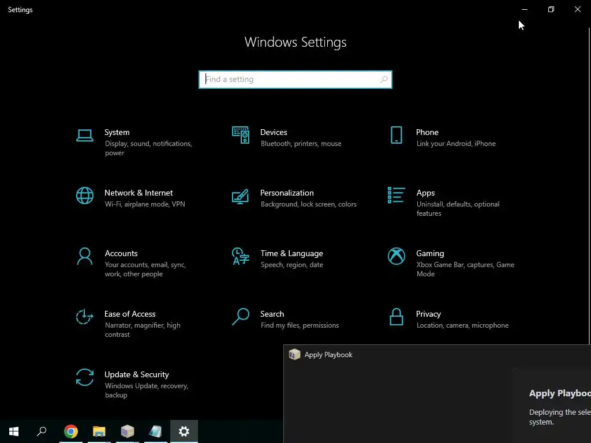Click the Windows Settings heading
Viewport: 591px width, 443px height.
point(295,42)
